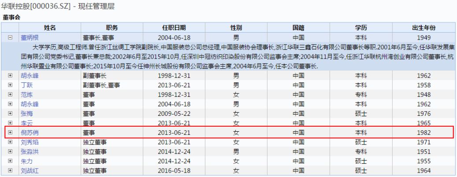Expand the 倪苏俏 row details
Image resolution: width=457 pixels, height=177 pixels.
pyautogui.click(x=10, y=133)
